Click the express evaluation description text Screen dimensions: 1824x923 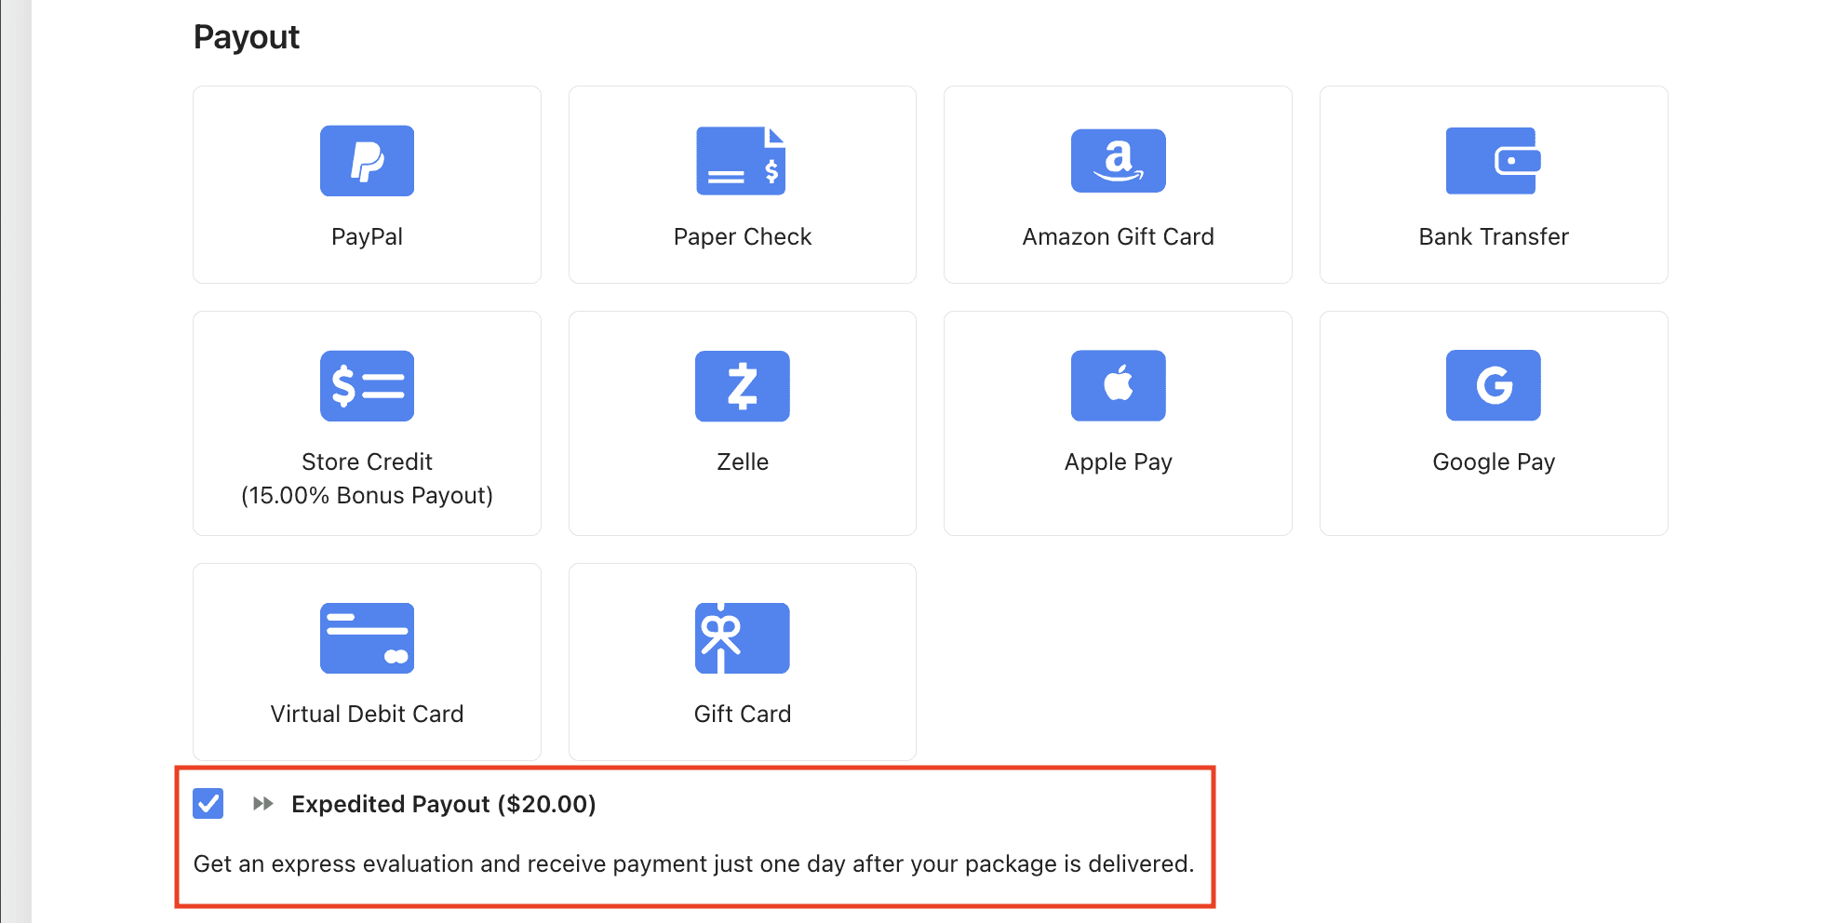click(x=693, y=863)
